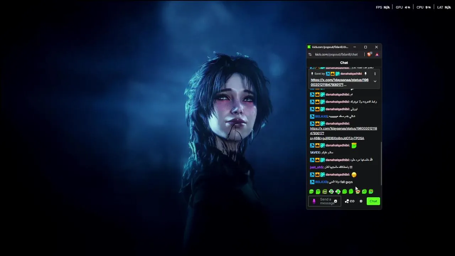
Task: Click purple microphone icon in message box
Action: [x=314, y=201]
